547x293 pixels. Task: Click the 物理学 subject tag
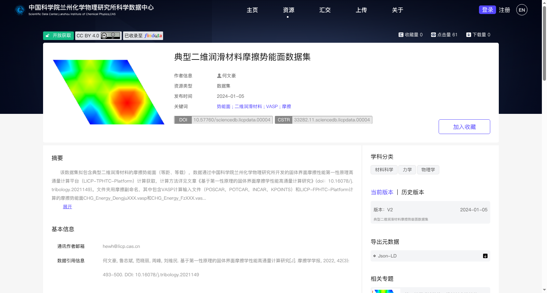coord(428,170)
